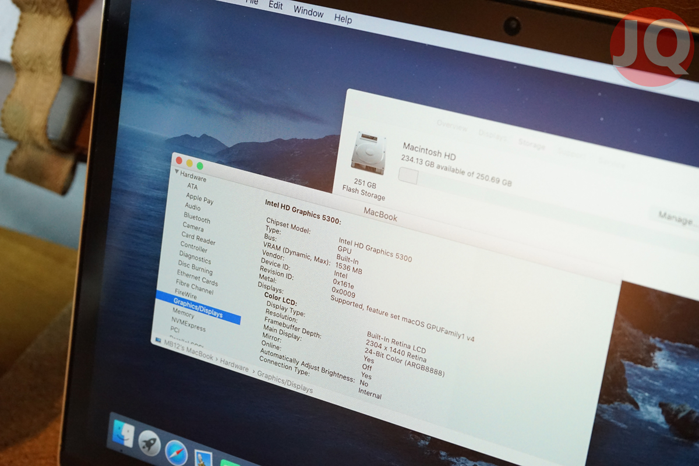Viewport: 699px width, 466px height.
Task: Open the Service tab
Action: tap(611, 163)
